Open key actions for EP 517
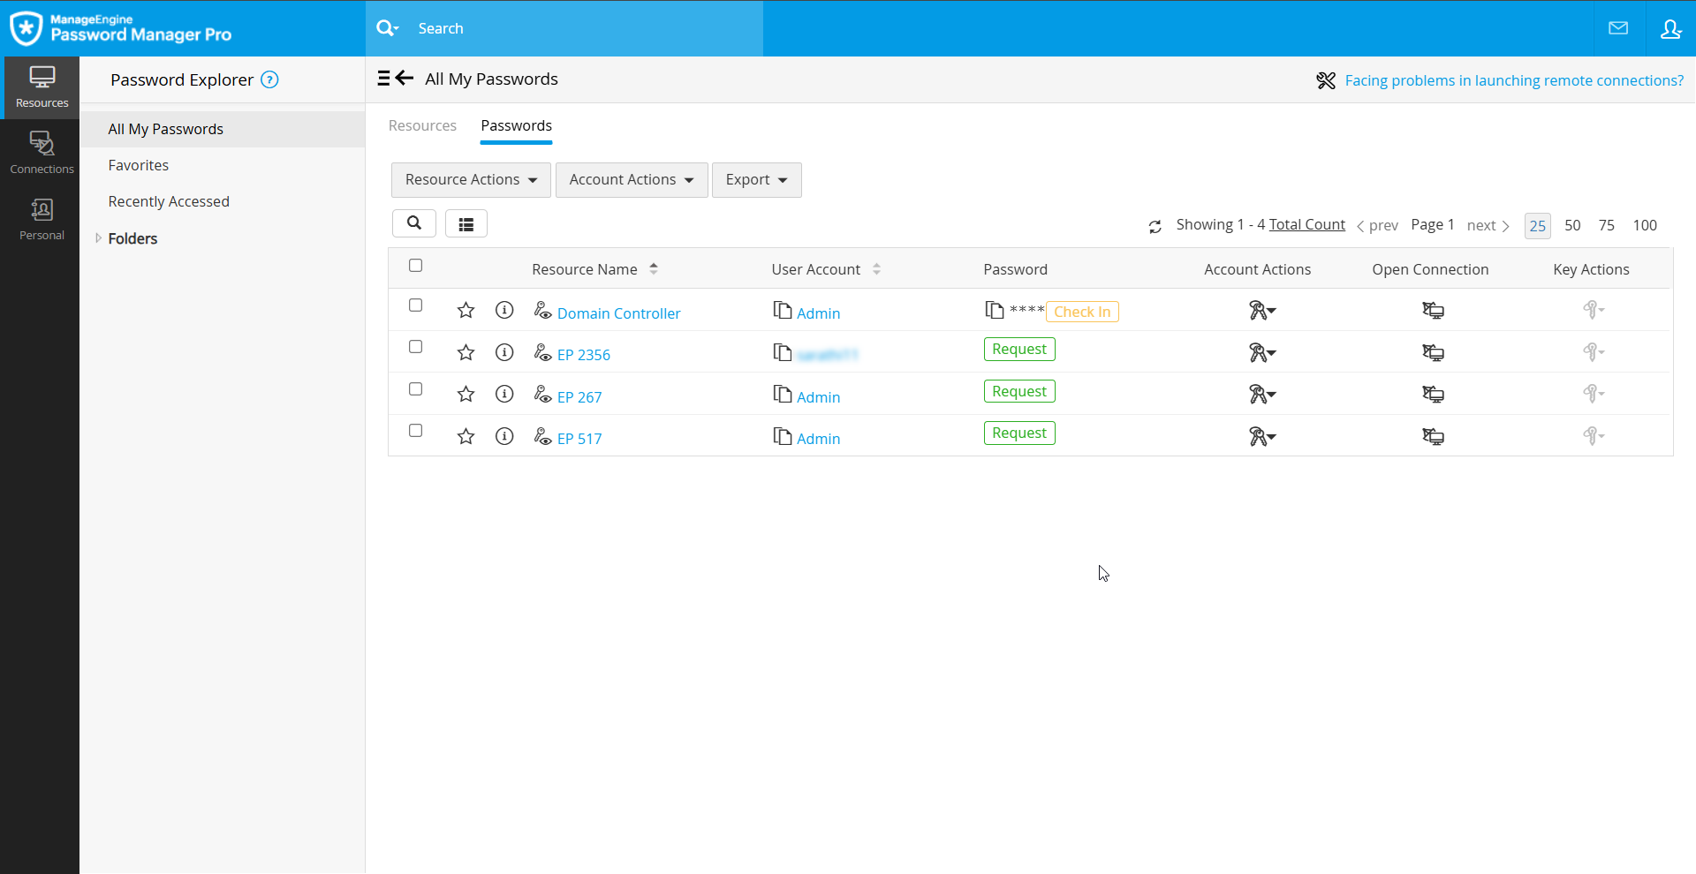Screen dimensions: 1696x874 pyautogui.click(x=1594, y=436)
